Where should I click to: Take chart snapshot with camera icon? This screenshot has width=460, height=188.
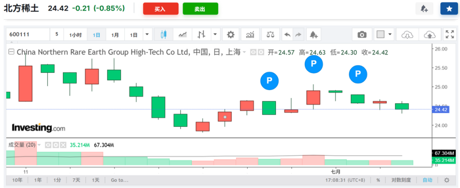point(362,34)
